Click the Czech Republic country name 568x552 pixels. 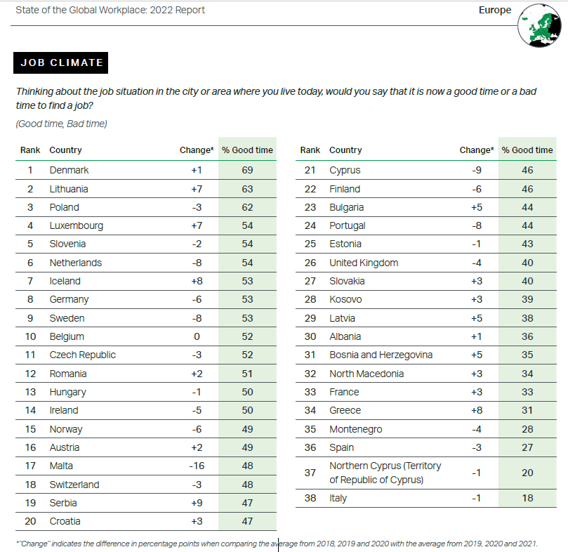[x=82, y=355]
